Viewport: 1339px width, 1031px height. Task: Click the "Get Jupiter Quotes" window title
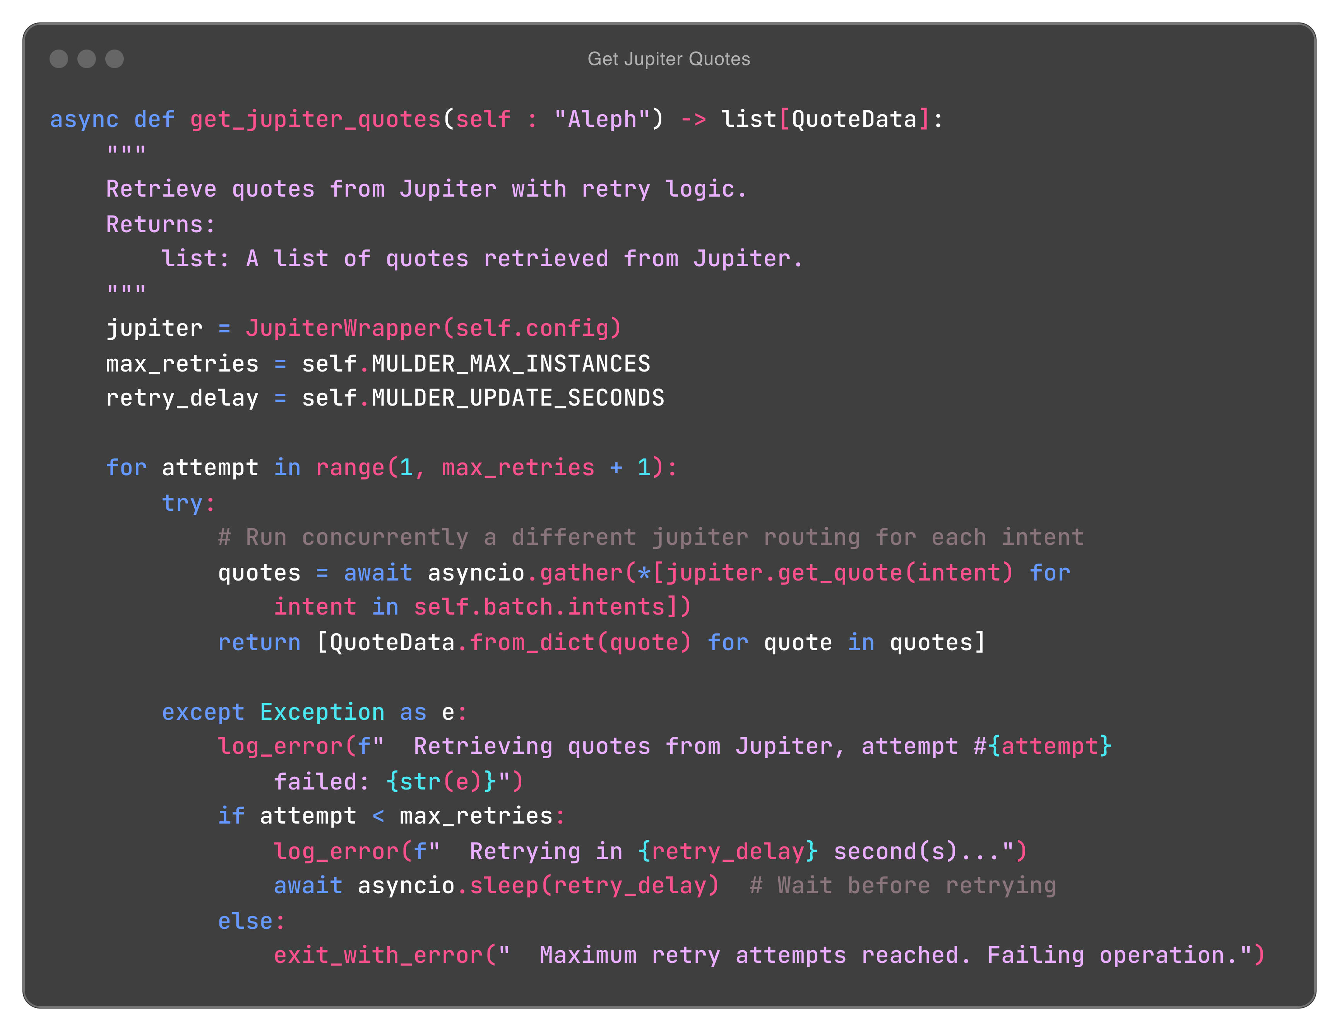(669, 59)
